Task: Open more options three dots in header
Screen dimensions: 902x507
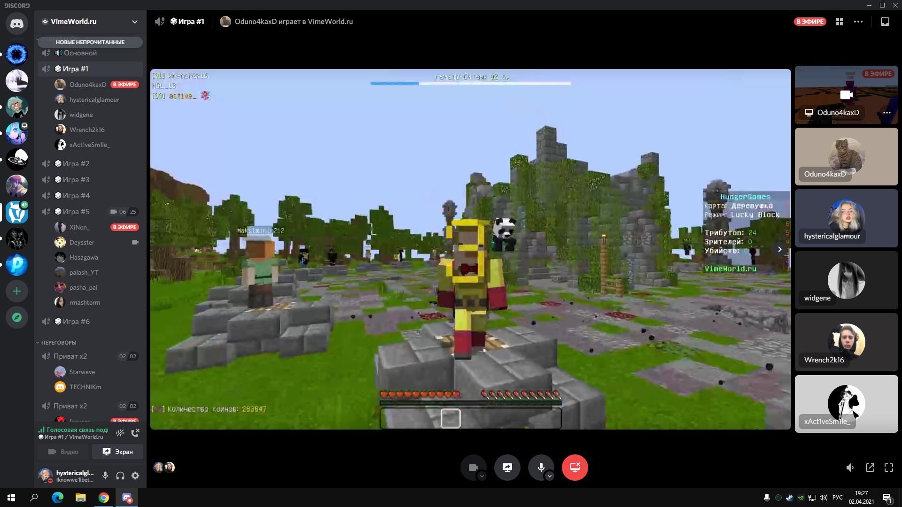Action: coord(858,22)
